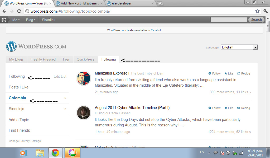Like the Manizales Expreso I post

[x=229, y=73]
